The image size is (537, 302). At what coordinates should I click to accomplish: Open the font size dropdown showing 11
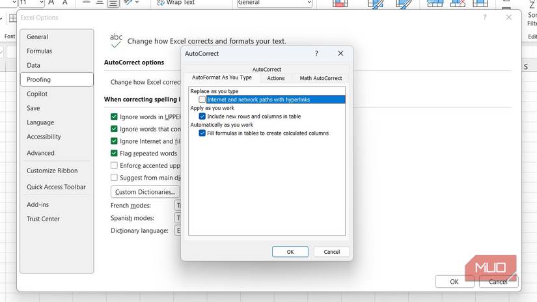[x=42, y=3]
